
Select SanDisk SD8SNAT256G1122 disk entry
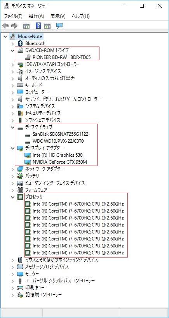(x=60, y=134)
